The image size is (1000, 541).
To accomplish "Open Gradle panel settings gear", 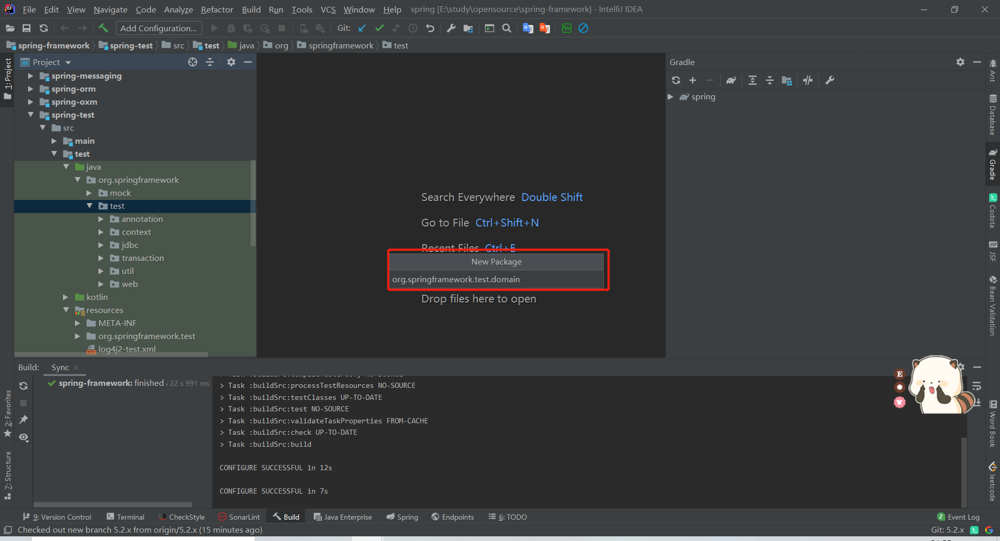I will [960, 62].
